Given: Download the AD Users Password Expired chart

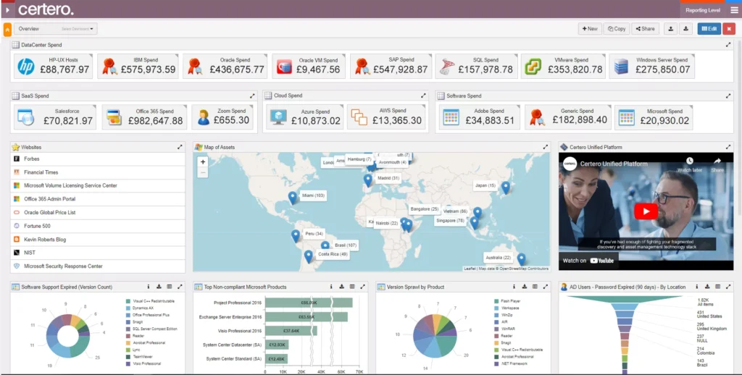Looking at the screenshot, I should point(707,287).
